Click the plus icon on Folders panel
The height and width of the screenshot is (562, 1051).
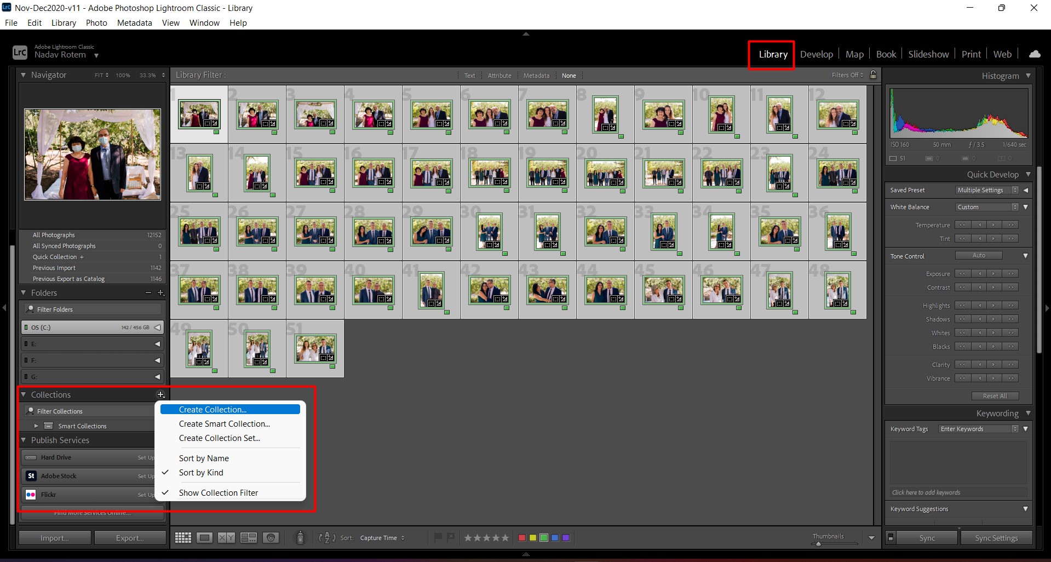coord(160,293)
